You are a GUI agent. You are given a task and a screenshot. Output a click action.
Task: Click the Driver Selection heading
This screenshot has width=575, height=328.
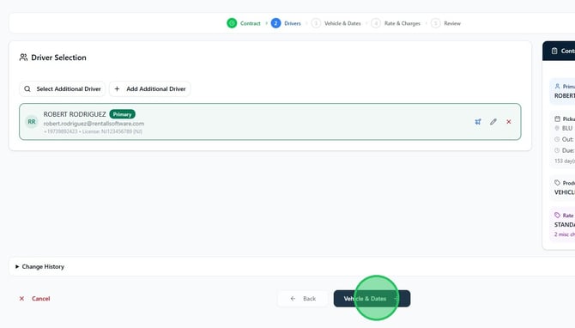(x=58, y=58)
